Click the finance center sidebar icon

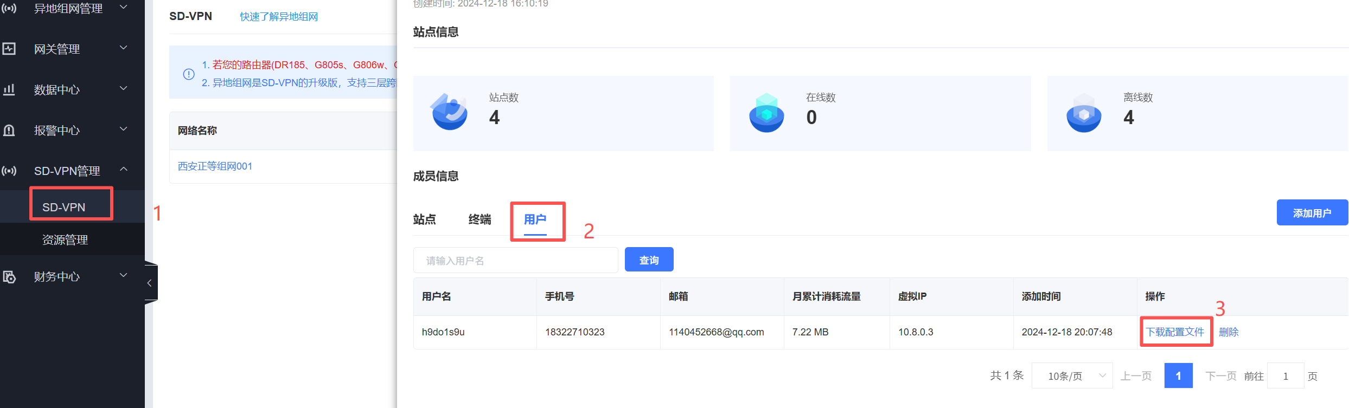(9, 277)
